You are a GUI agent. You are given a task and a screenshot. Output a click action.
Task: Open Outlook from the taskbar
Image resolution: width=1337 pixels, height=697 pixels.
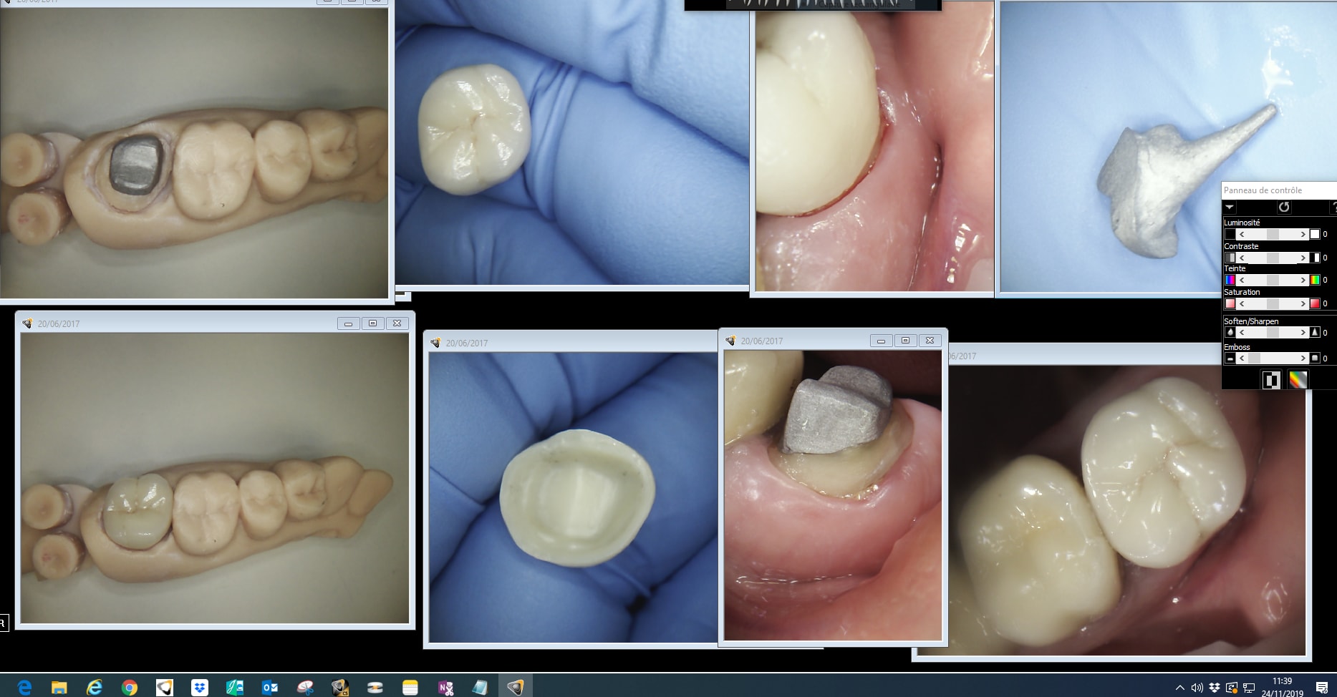pos(270,688)
